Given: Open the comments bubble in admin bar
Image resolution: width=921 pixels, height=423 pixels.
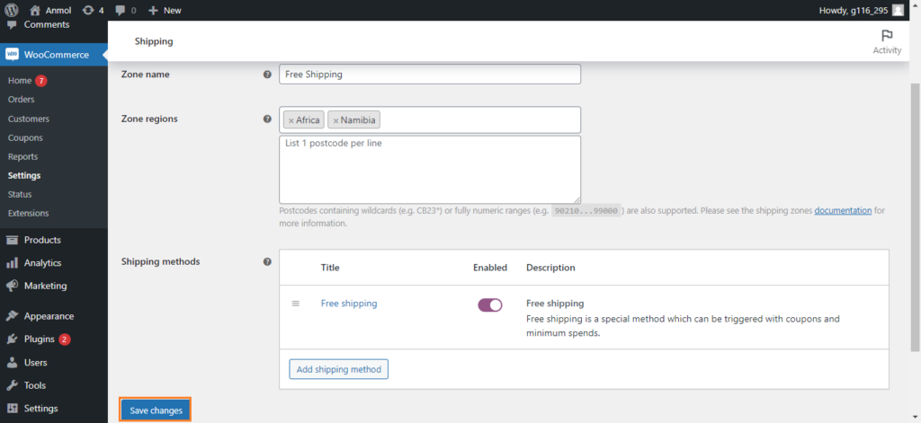Looking at the screenshot, I should coord(121,10).
